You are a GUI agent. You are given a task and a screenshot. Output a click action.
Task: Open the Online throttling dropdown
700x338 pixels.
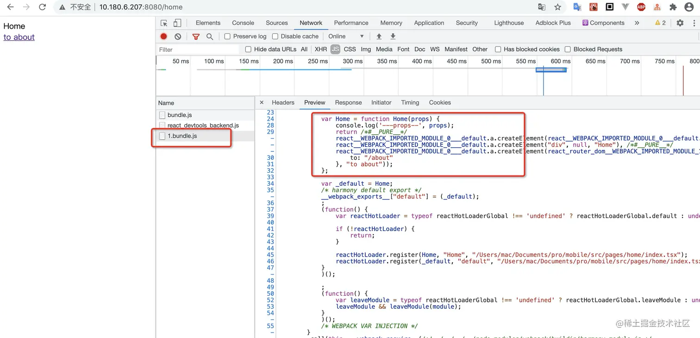click(x=346, y=37)
